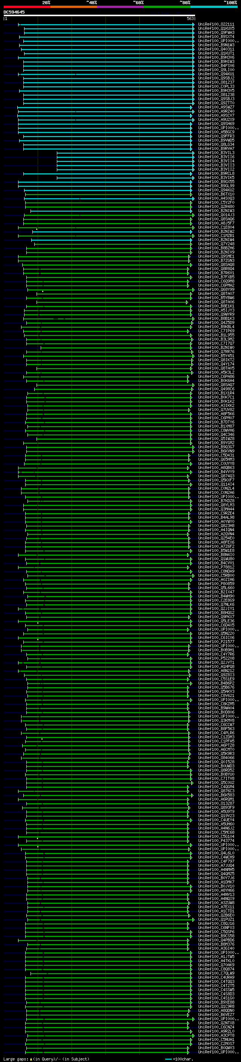Open hit UniRef100_Q9FWA3
The height and width of the screenshot is (1062, 241).
[216, 32]
